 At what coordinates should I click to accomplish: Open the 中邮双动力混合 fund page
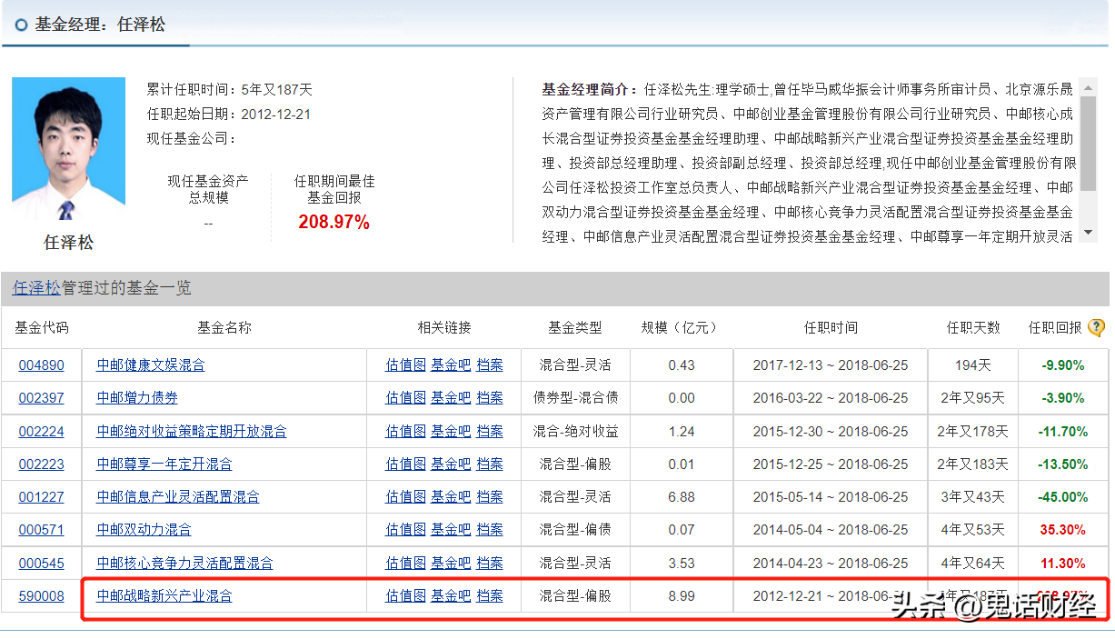click(144, 530)
